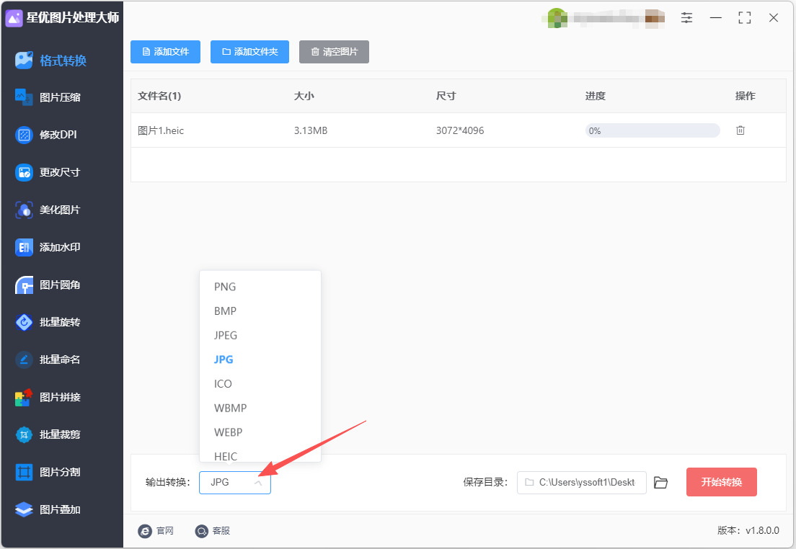The image size is (796, 549).
Task: Click the 3.13MB file size value
Action: (311, 130)
